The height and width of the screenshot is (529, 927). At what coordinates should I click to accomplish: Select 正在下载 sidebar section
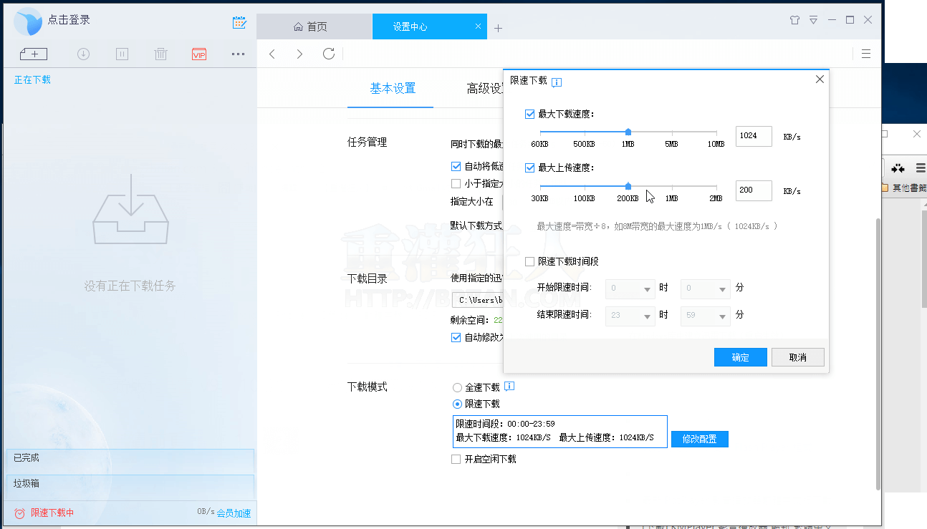coord(32,79)
